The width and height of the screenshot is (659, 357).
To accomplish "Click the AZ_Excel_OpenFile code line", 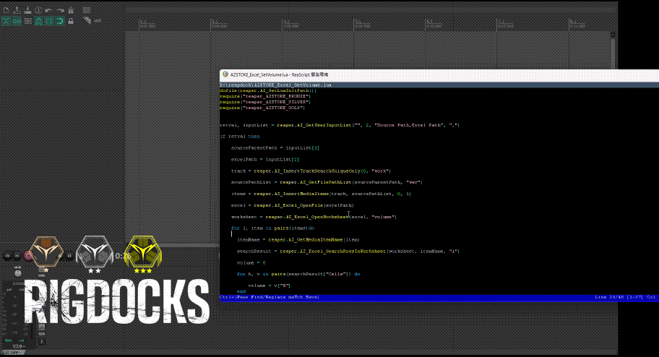I will [293, 205].
